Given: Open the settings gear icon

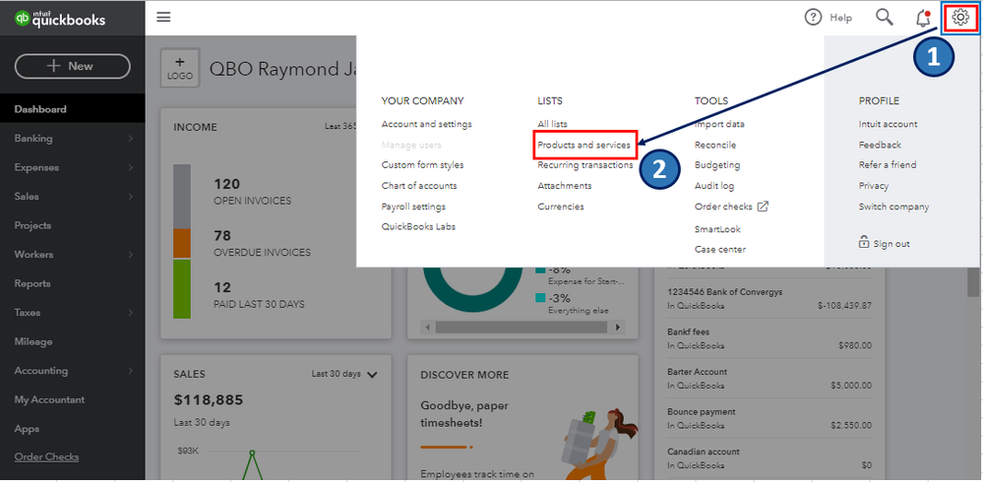Looking at the screenshot, I should pos(959,17).
